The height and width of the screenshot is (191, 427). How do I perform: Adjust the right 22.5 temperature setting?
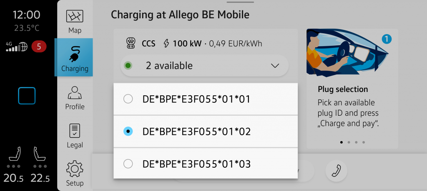40,178
